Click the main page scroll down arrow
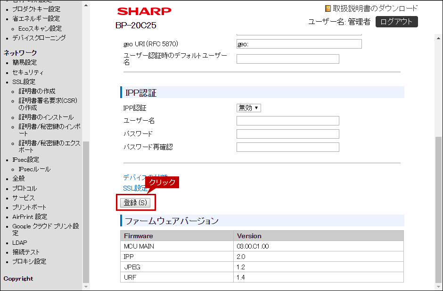The width and height of the screenshot is (443, 291). pyautogui.click(x=438, y=287)
